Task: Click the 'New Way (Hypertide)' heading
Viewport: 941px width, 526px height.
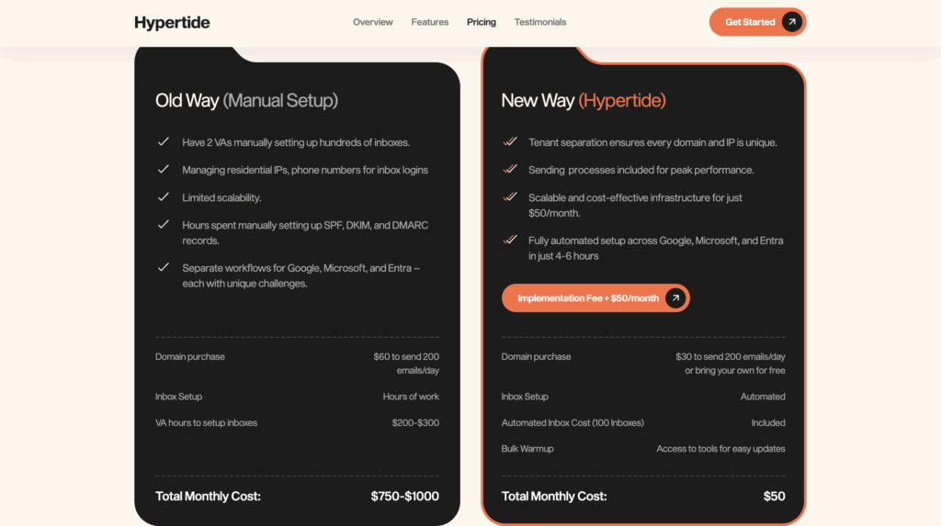Action: (584, 100)
